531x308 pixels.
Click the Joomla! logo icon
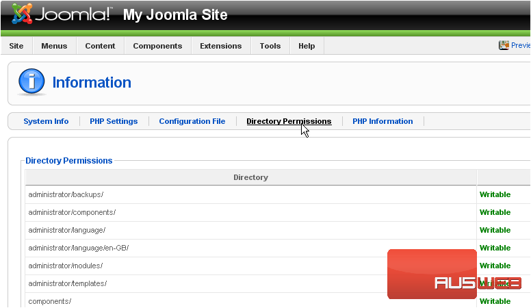23,14
